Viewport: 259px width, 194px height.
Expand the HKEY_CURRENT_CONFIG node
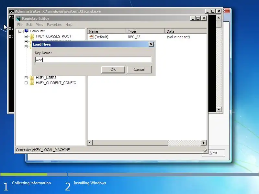pos(26,83)
